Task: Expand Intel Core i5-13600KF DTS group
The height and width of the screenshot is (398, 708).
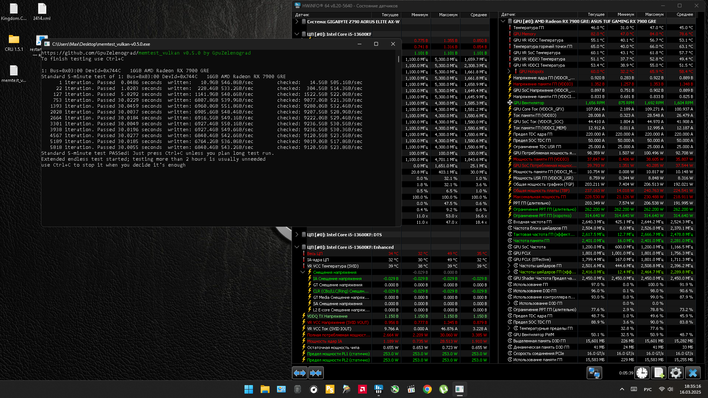Action: [x=297, y=235]
